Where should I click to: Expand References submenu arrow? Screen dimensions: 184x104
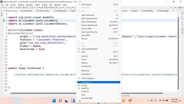pyautogui.click(x=119, y=70)
